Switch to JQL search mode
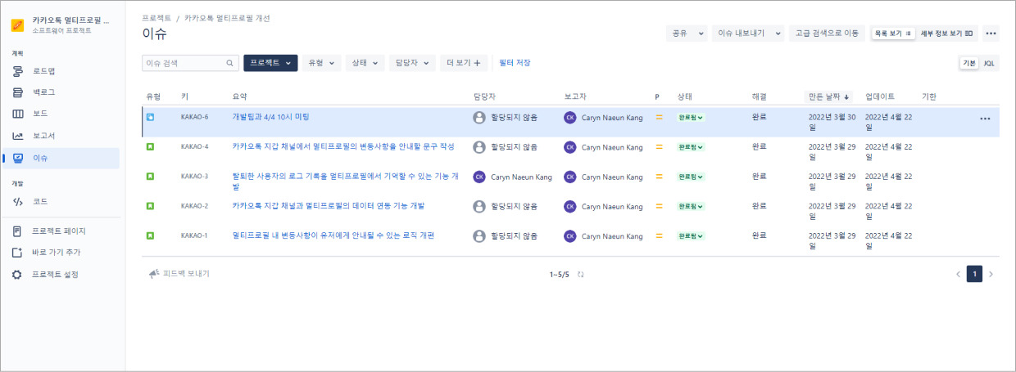The image size is (1016, 372). pyautogui.click(x=990, y=63)
